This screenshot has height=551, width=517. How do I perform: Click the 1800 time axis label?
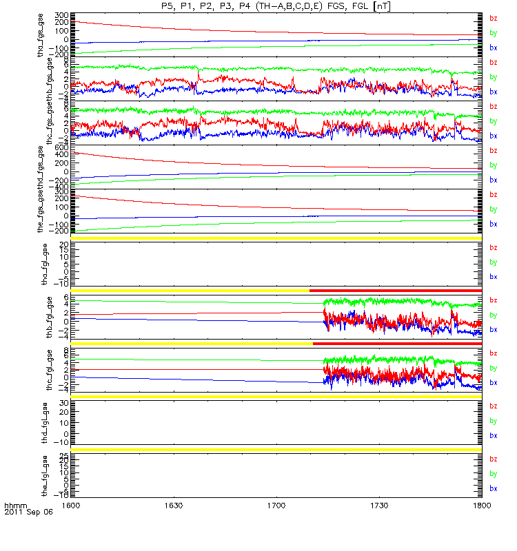[482, 506]
